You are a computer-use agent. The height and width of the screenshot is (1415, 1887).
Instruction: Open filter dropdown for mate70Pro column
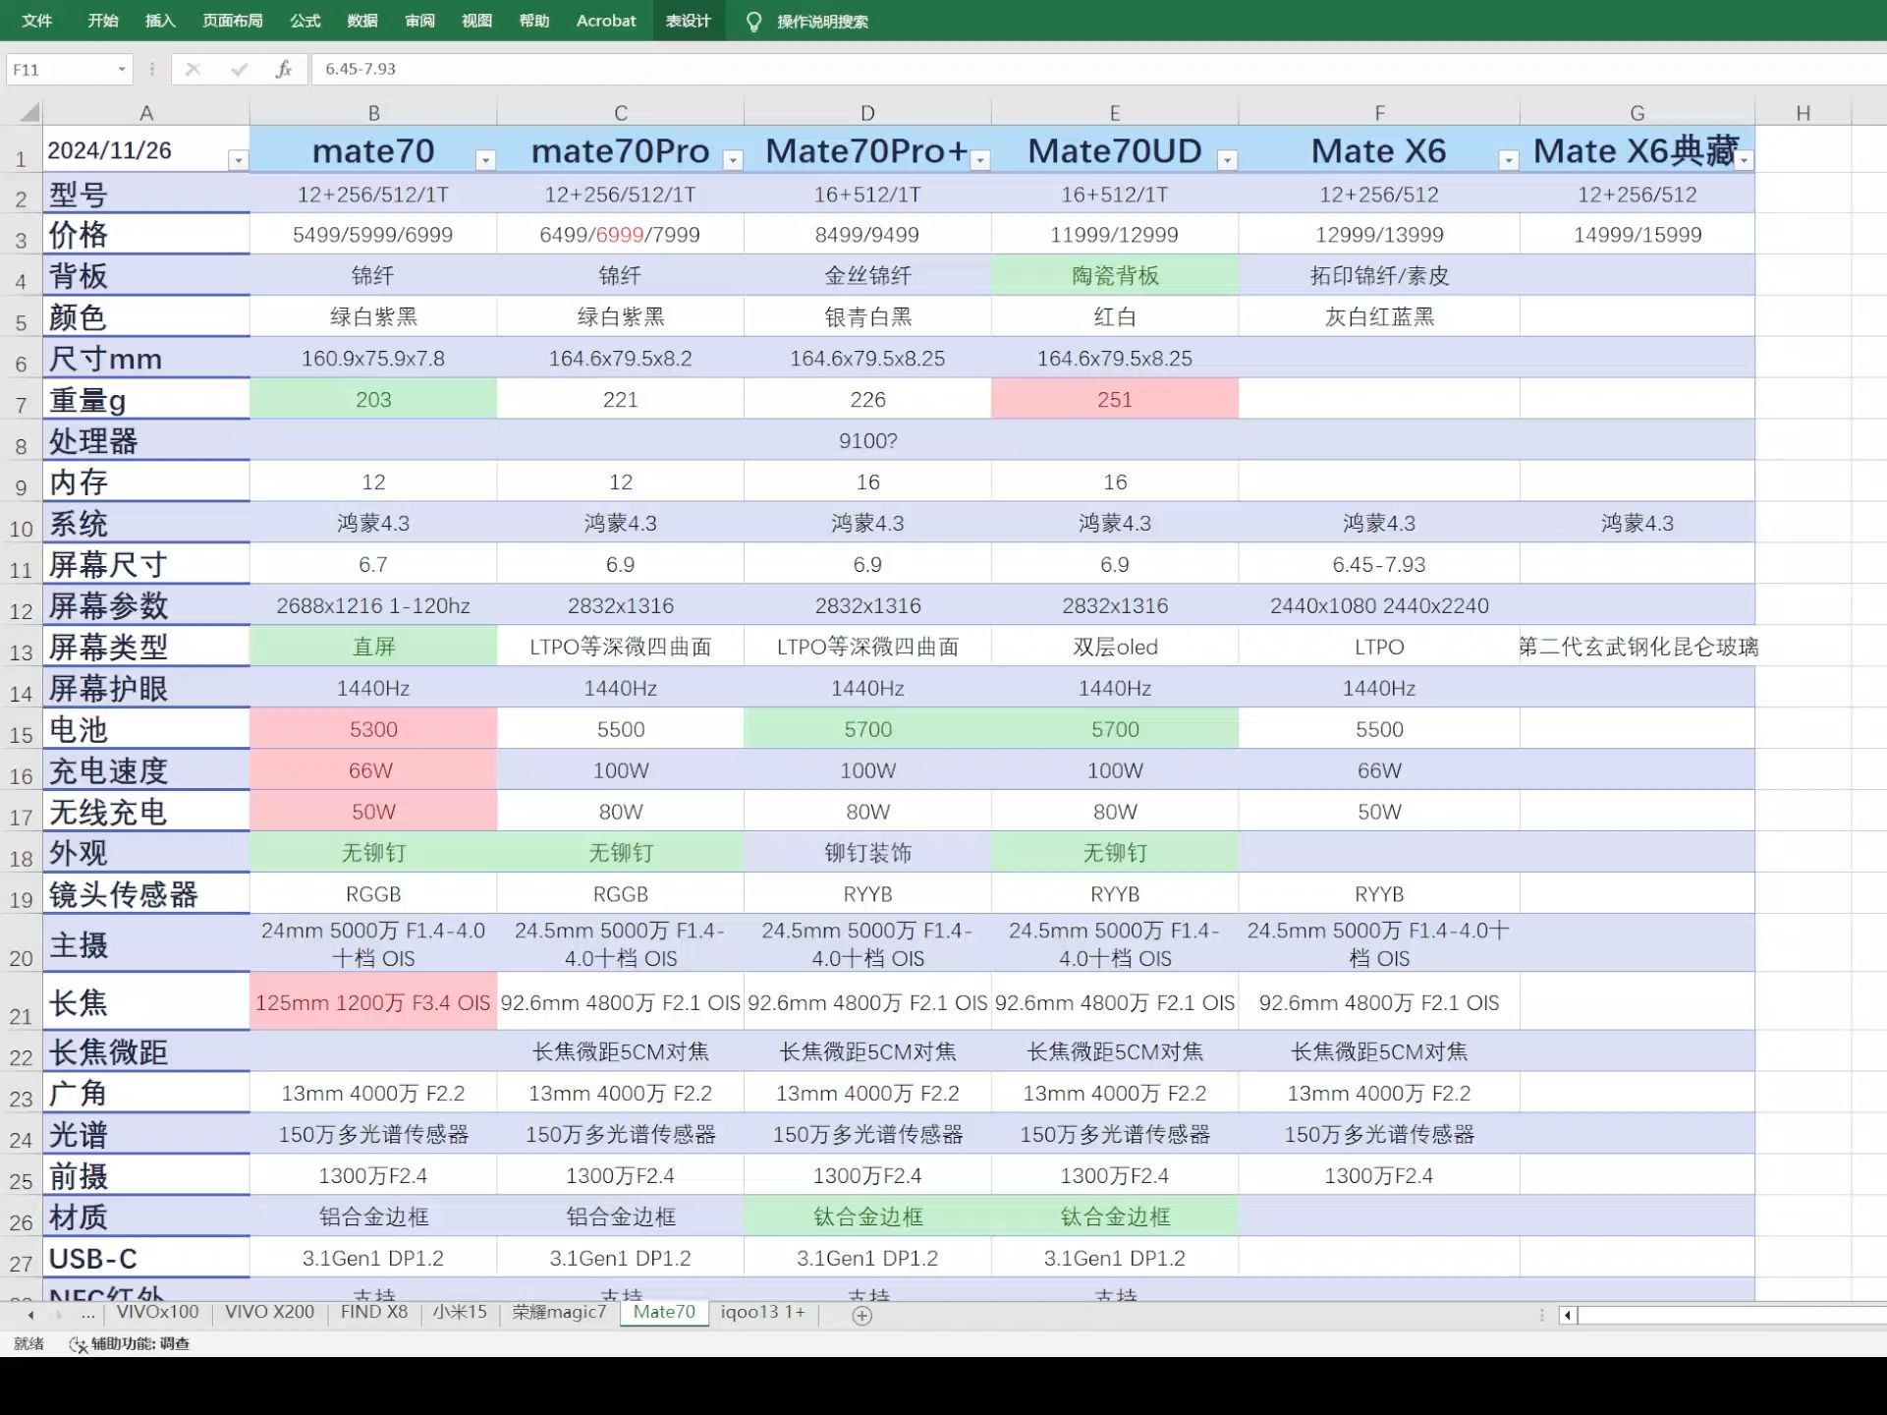pyautogui.click(x=733, y=160)
